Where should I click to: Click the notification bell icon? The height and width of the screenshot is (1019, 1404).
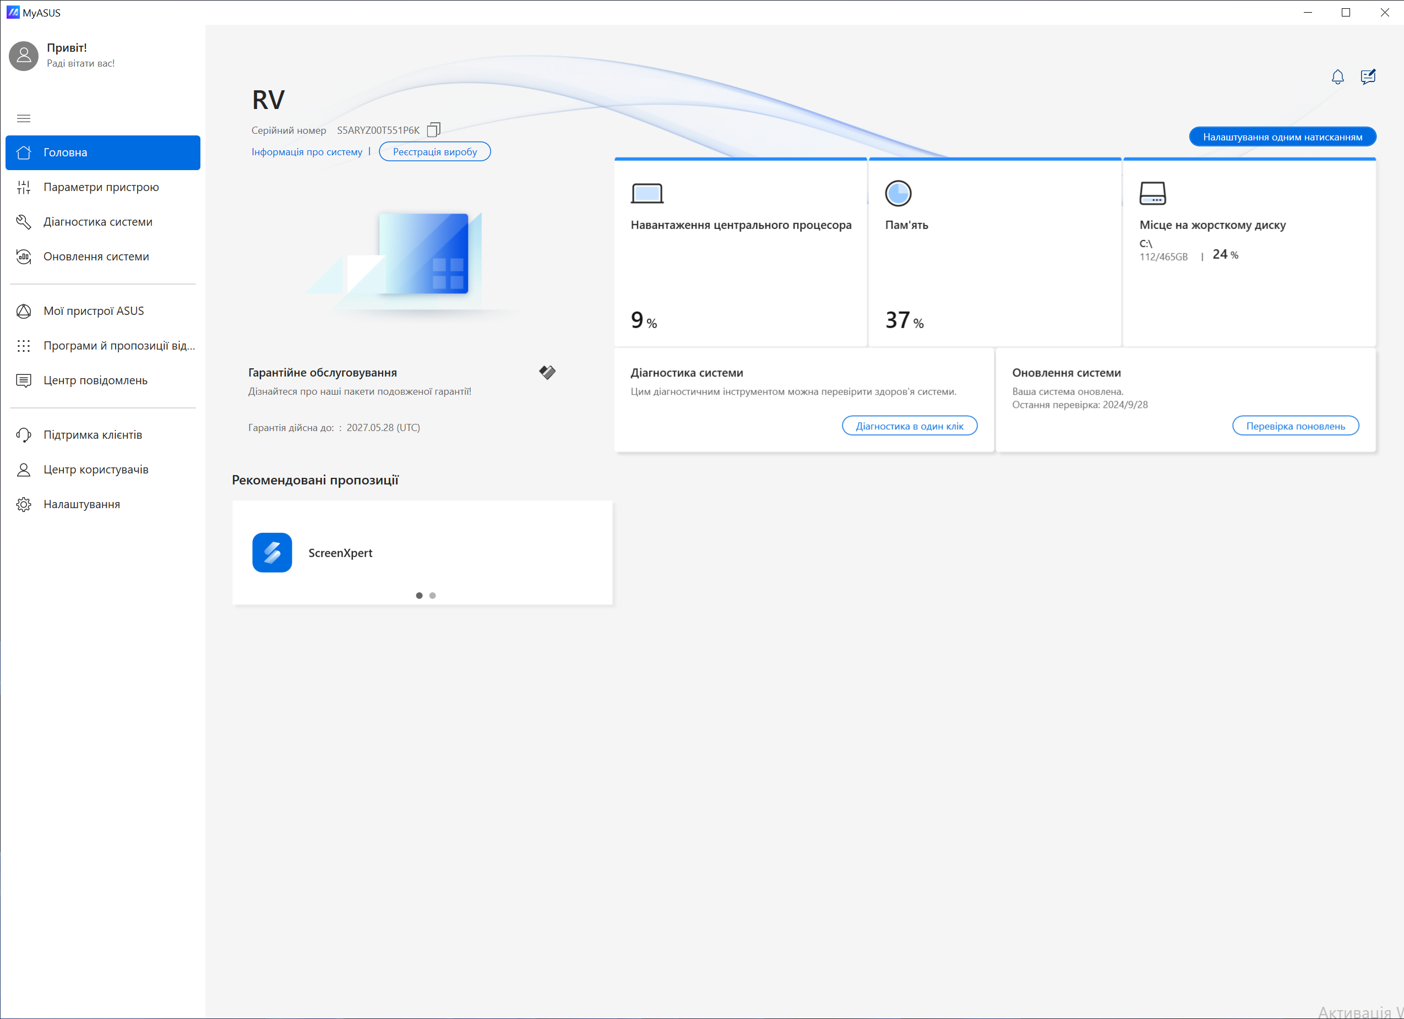coord(1337,77)
